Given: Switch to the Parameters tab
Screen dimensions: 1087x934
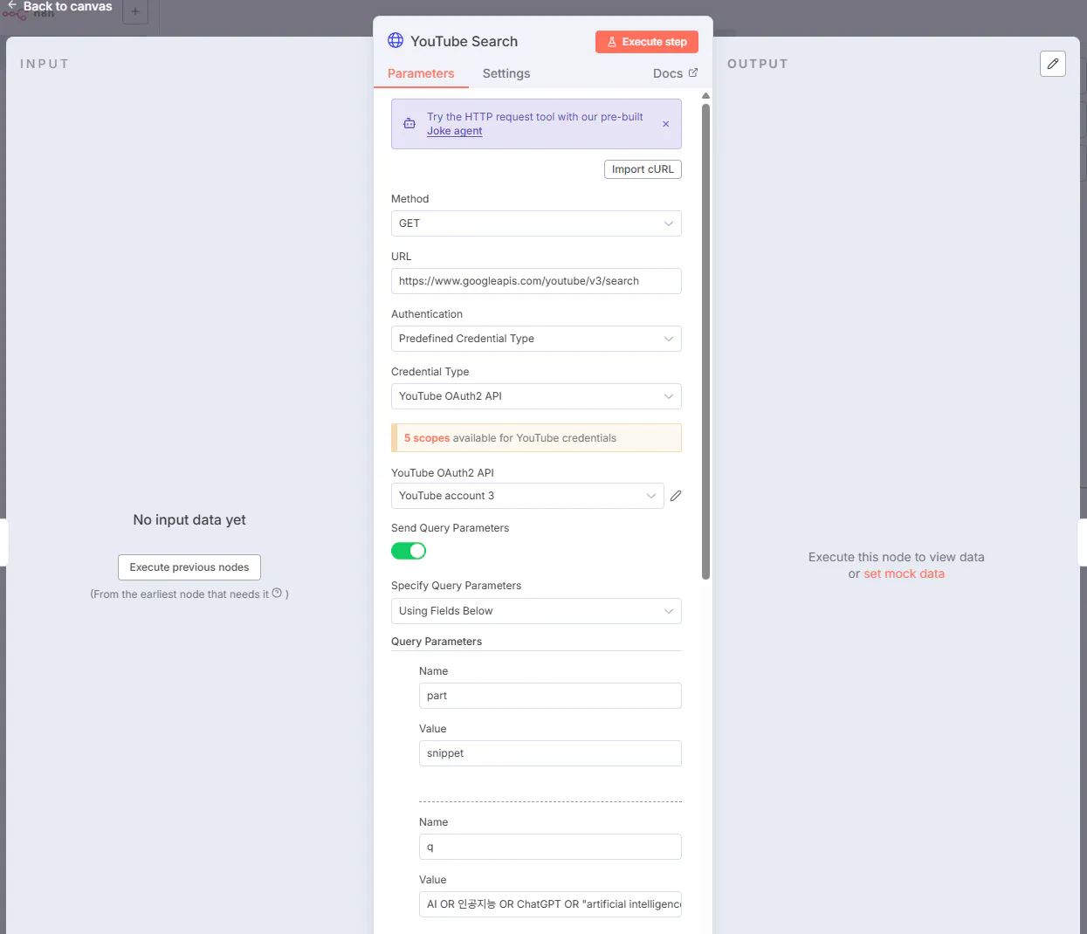Looking at the screenshot, I should (x=421, y=73).
